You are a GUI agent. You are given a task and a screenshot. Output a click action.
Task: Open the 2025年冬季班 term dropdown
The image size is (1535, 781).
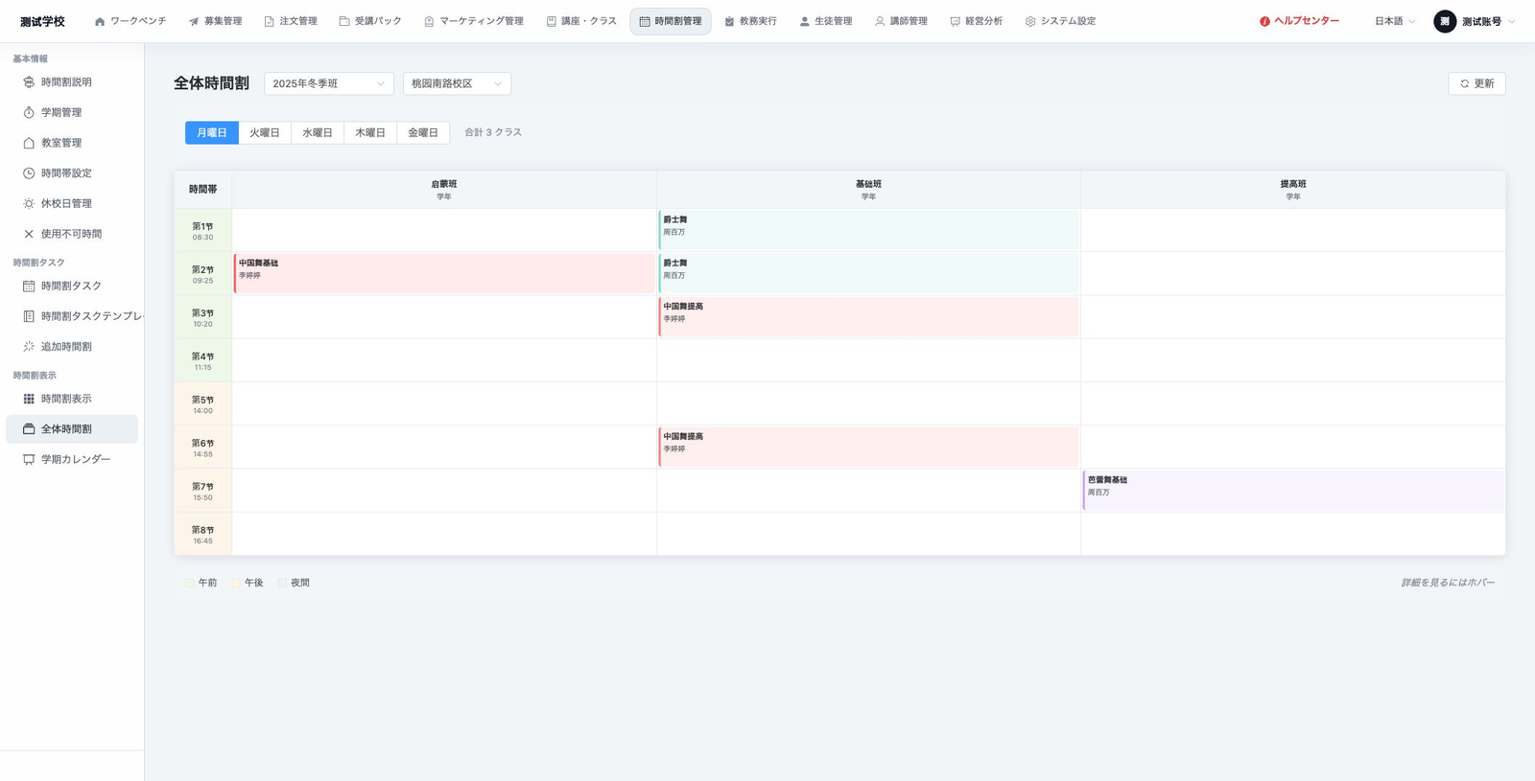coord(329,83)
